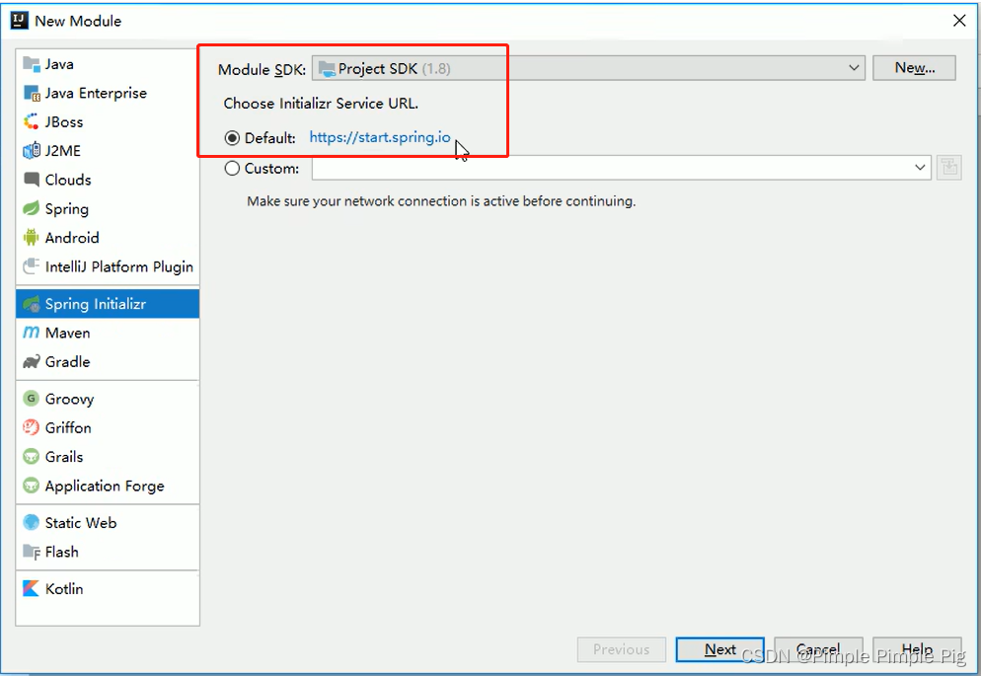Select Kotlin module type
Screen dimensions: 981x676
tap(108, 588)
